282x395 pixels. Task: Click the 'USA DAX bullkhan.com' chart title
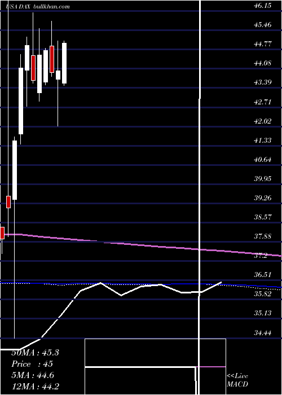click(38, 7)
